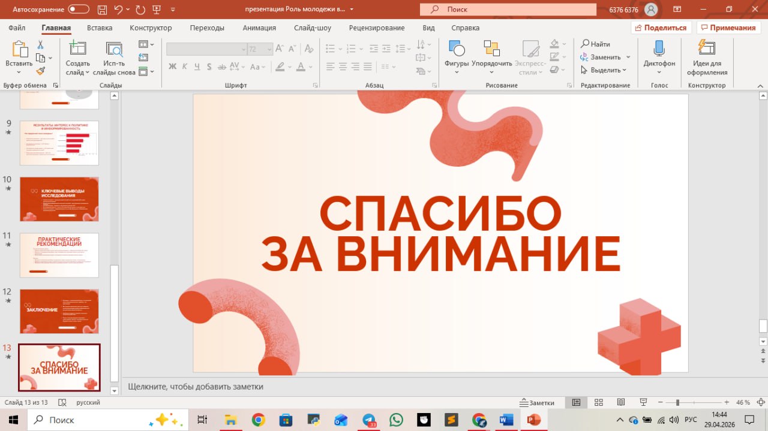768x431 pixels.
Task: Click the Redo arrow in title bar
Action: tap(141, 10)
